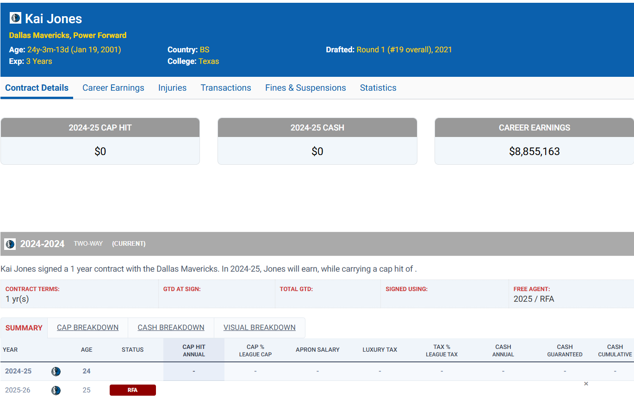Viewport: 634px width, 404px height.
Task: Close the ad with the small X
Action: pos(586,384)
